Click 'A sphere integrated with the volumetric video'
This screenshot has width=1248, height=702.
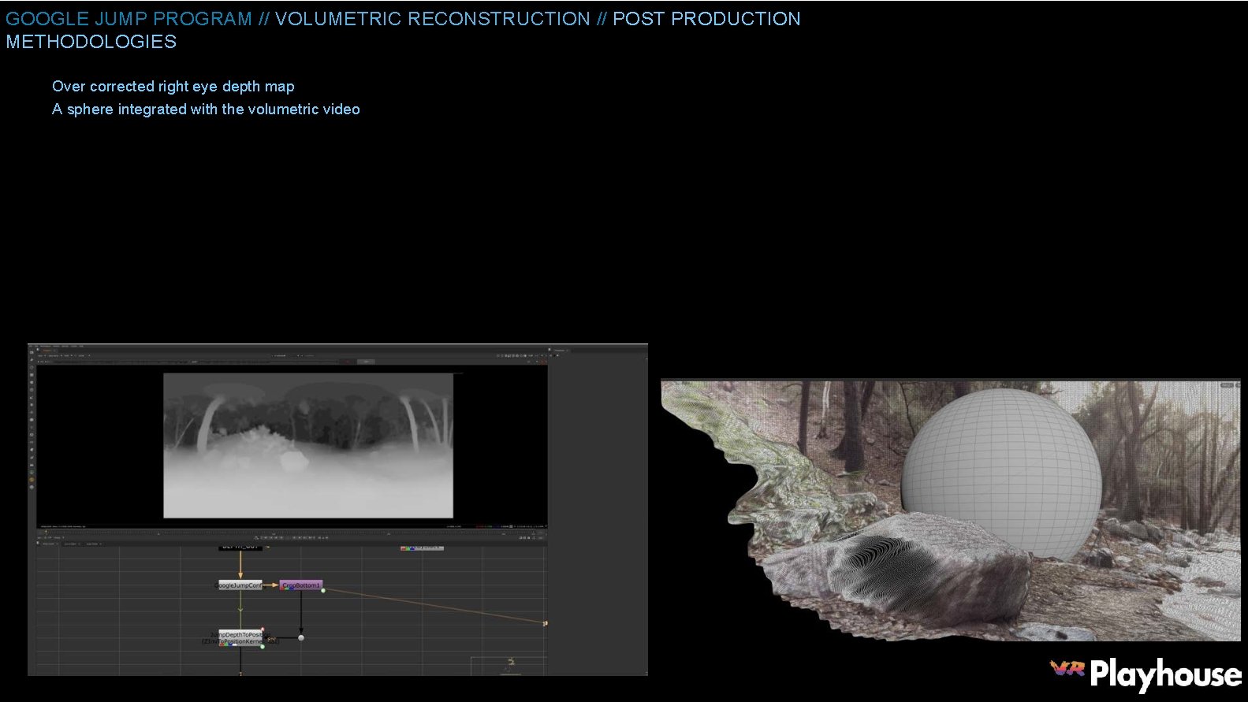(206, 110)
